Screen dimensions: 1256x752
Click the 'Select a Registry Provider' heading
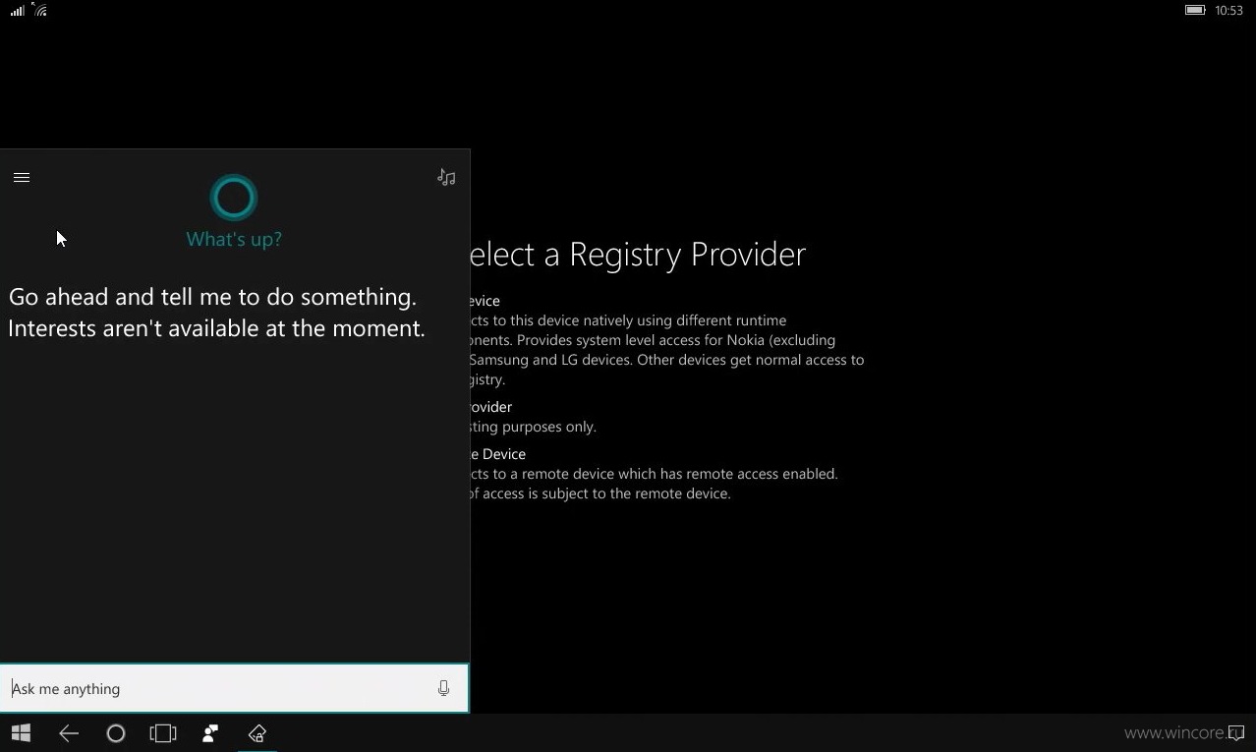(x=638, y=255)
